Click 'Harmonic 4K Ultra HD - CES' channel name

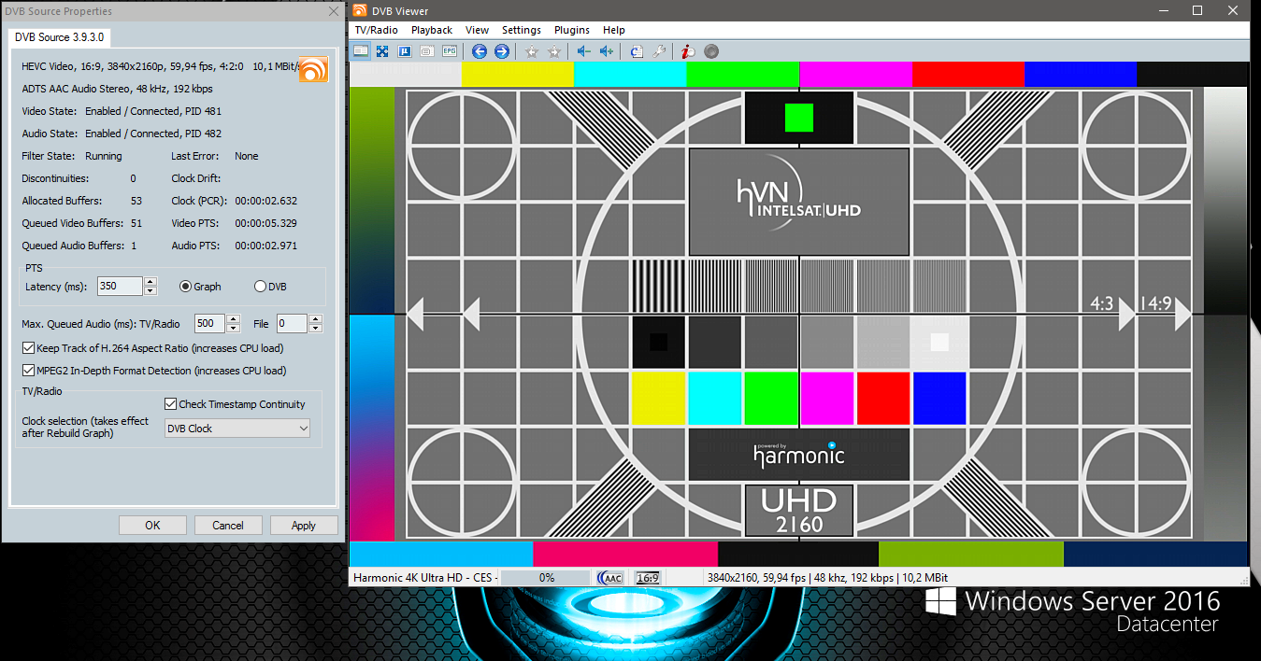(x=422, y=578)
